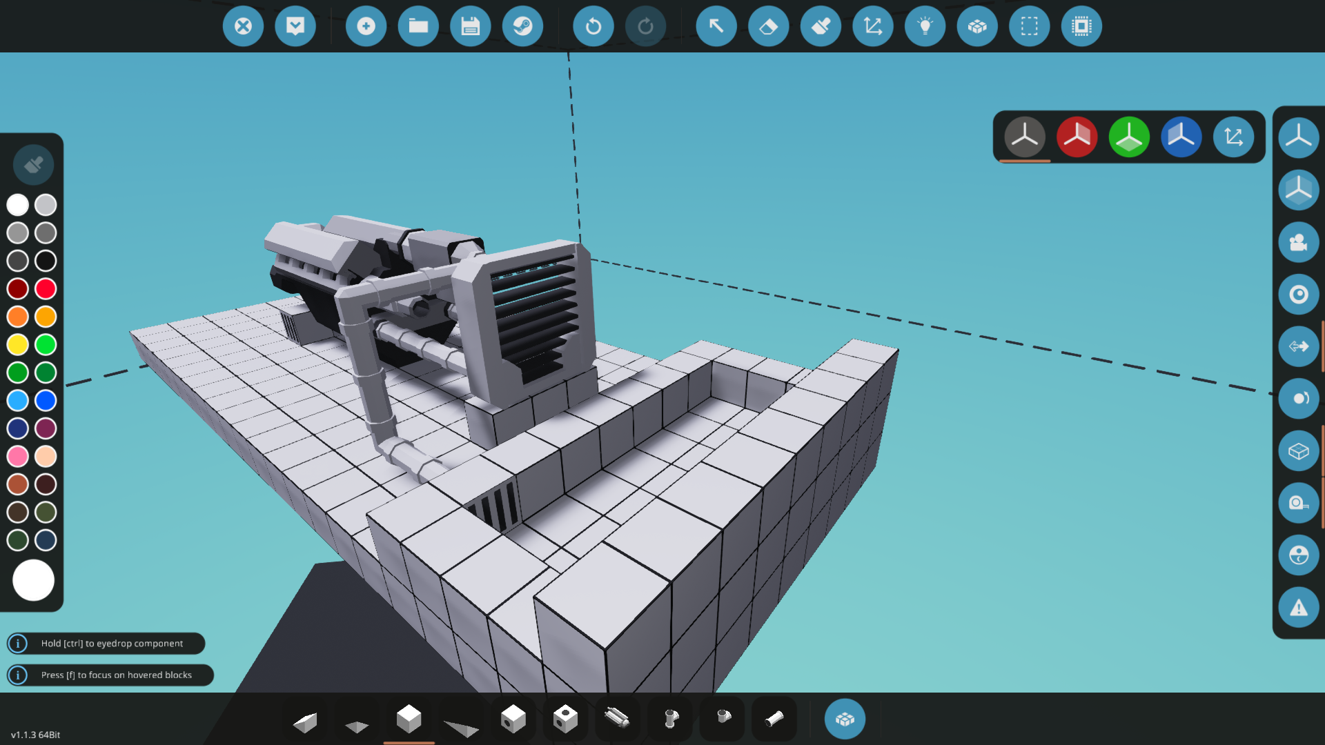Image resolution: width=1325 pixels, height=745 pixels.
Task: Toggle green axis mirror mode
Action: [1129, 137]
